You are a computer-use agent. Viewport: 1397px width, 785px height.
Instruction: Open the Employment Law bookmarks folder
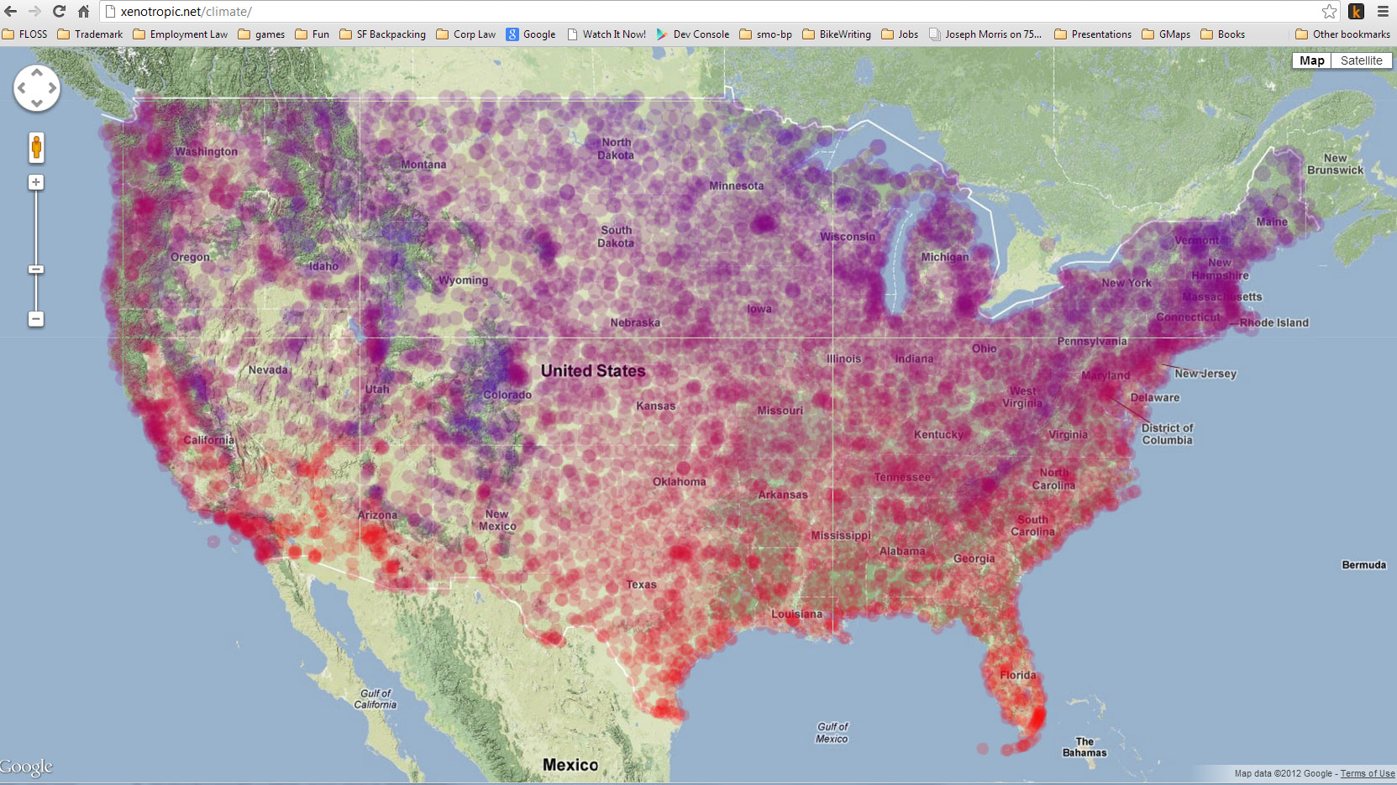[x=180, y=34]
